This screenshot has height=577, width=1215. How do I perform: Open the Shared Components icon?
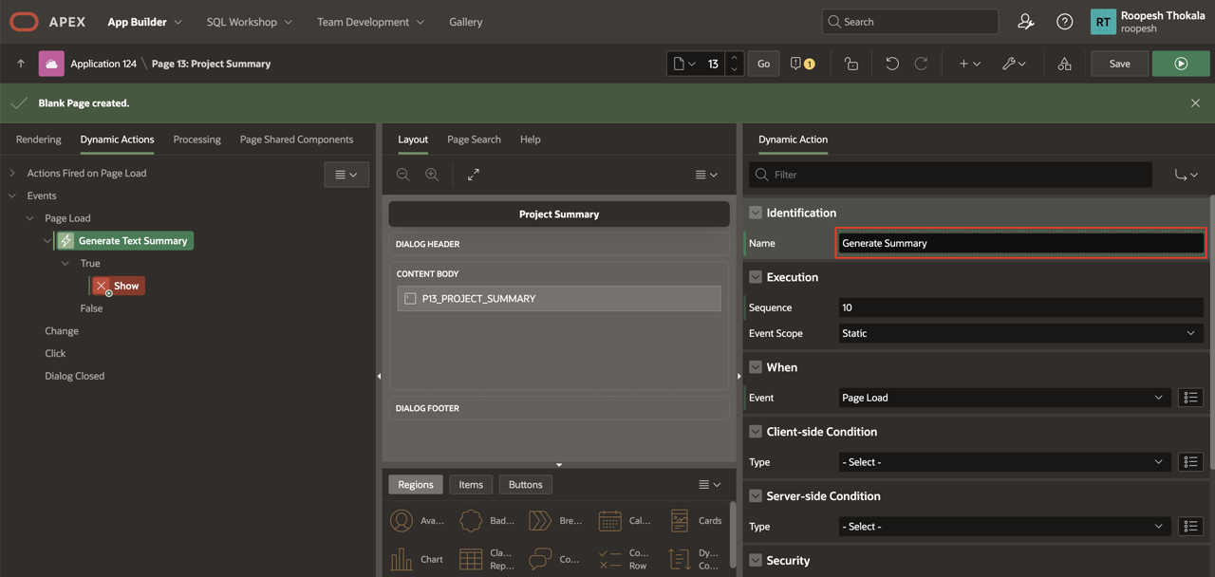click(1064, 64)
